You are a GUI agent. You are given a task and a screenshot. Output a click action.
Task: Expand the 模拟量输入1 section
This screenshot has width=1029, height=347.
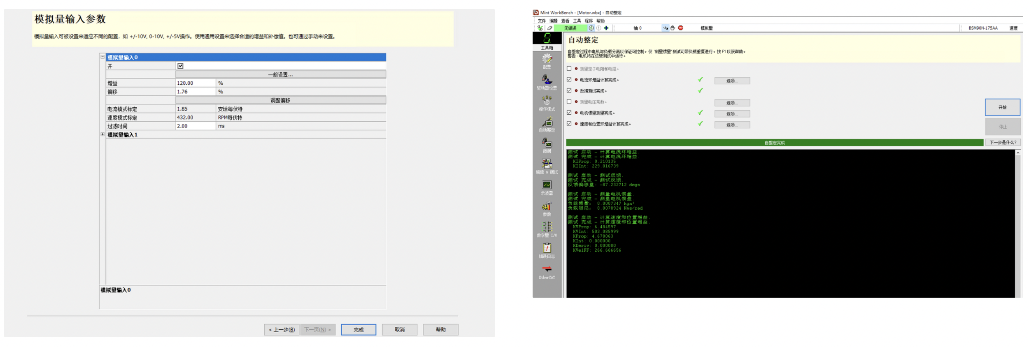coord(102,134)
